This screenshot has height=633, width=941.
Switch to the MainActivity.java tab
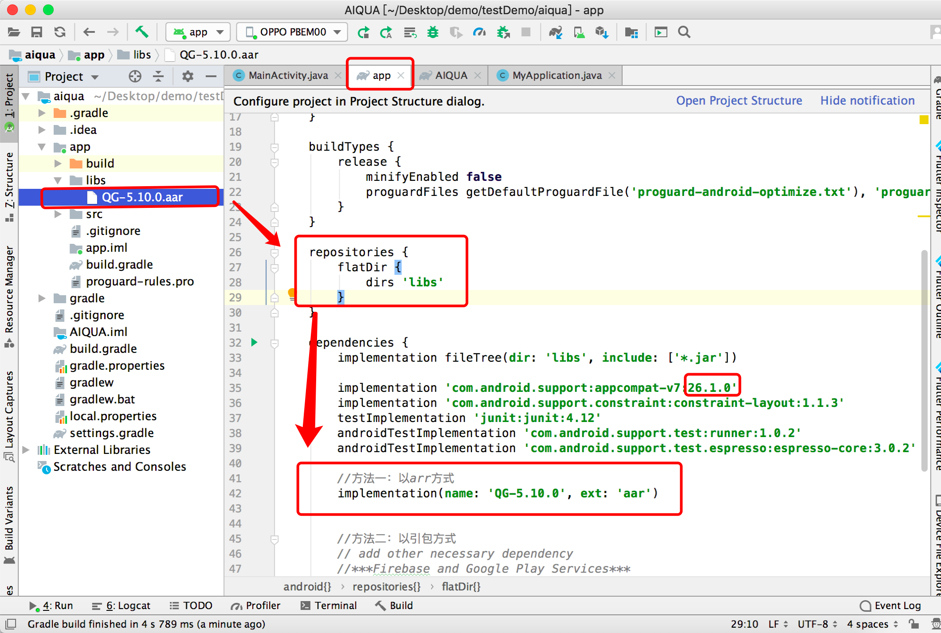tap(287, 75)
